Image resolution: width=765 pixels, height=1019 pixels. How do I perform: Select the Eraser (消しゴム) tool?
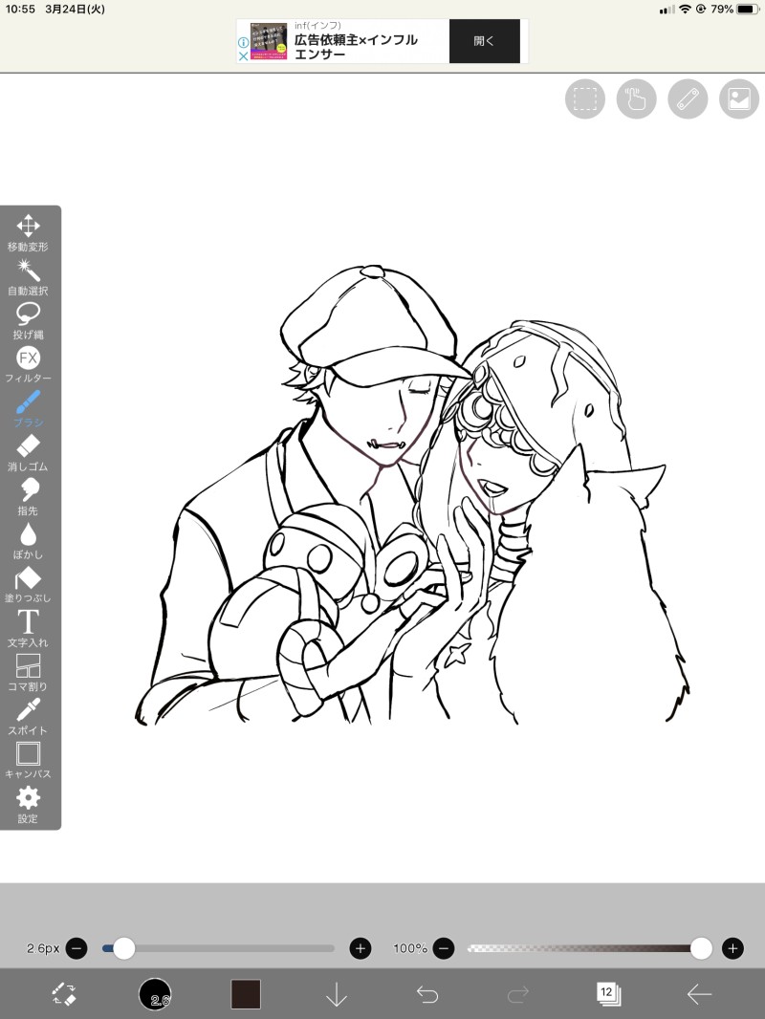pyautogui.click(x=28, y=453)
